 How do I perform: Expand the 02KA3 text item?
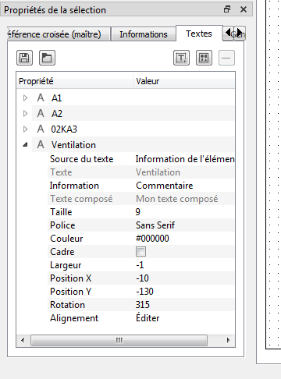(25, 129)
